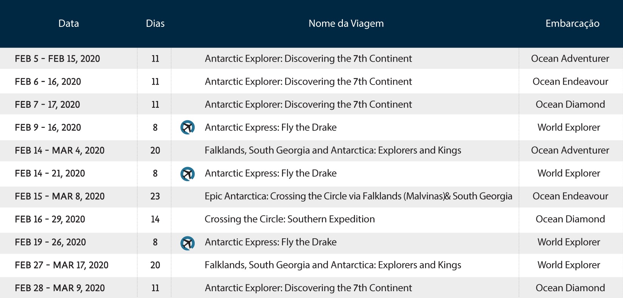Click Ocean Endeavour in the Feb 6 row
Viewport: 623px width, 298px height.
click(x=570, y=82)
